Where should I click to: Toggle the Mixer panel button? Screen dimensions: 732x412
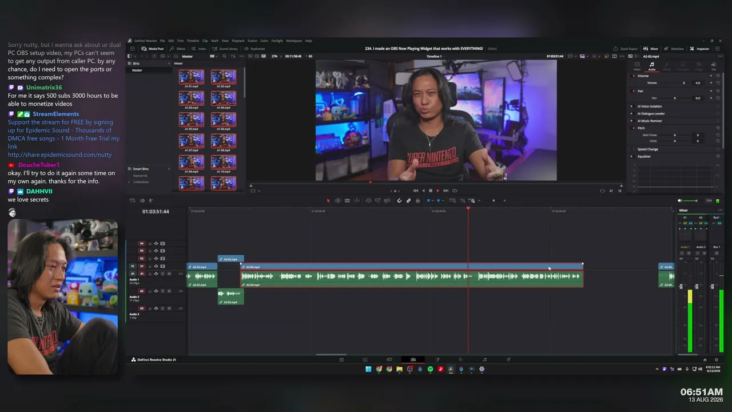(x=651, y=49)
